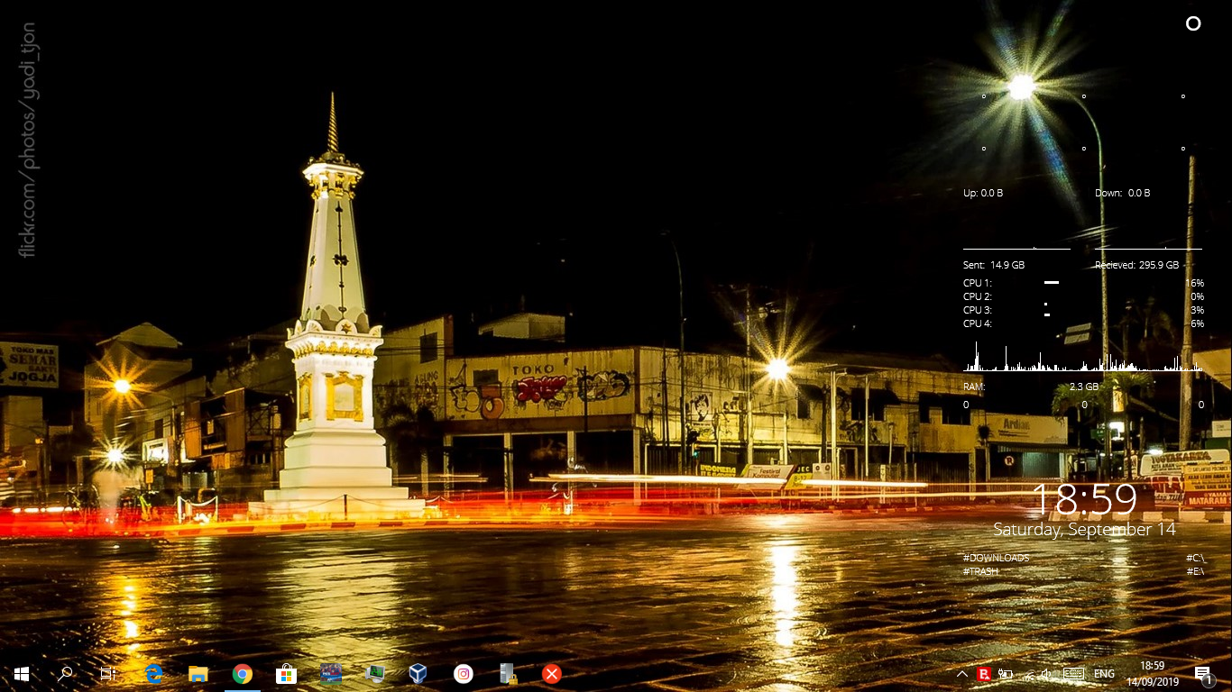Switch to the Google Chrome window
This screenshot has width=1232, height=692.
tap(242, 673)
